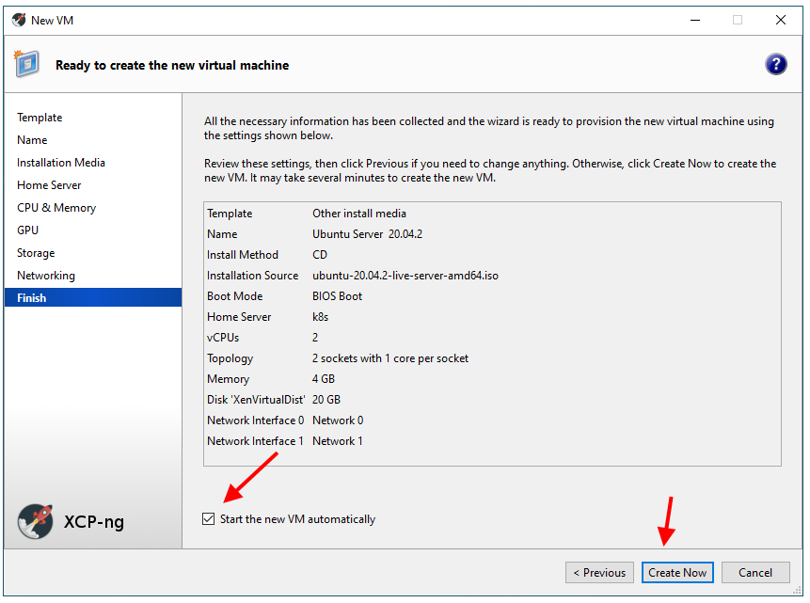810x603 pixels.
Task: Navigate to the Networking step
Action: tap(46, 276)
